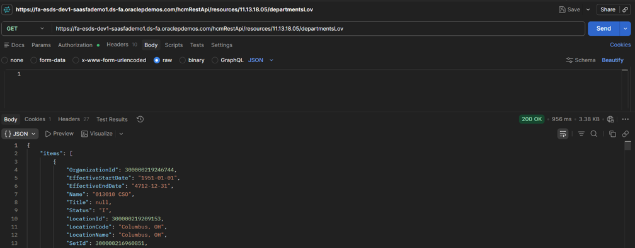The width and height of the screenshot is (635, 248).
Task: Click the HTTP request icon beside the title
Action: [8, 9]
